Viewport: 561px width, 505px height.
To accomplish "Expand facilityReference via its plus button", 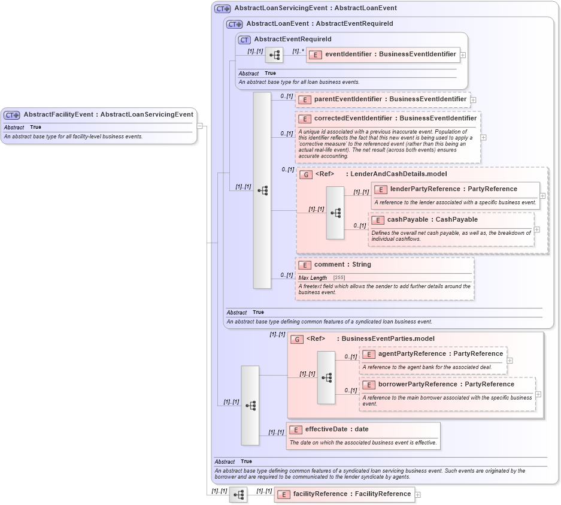I will [419, 494].
